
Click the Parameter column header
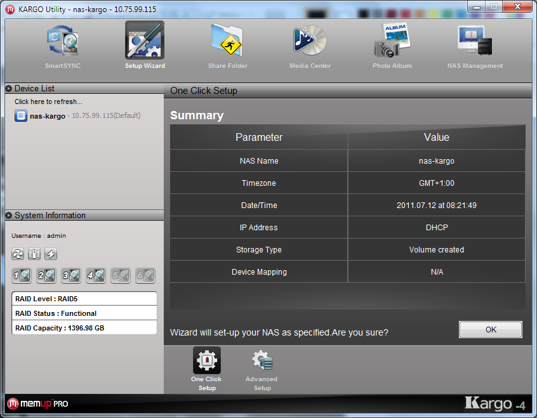click(259, 137)
